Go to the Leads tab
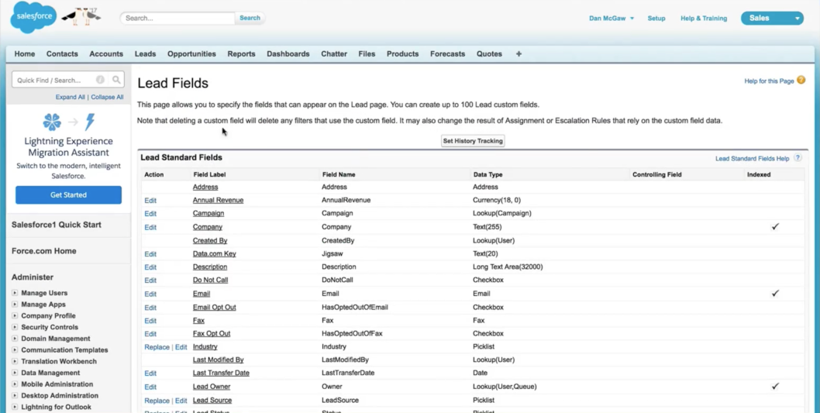Viewport: 820px width, 413px height. (x=146, y=53)
